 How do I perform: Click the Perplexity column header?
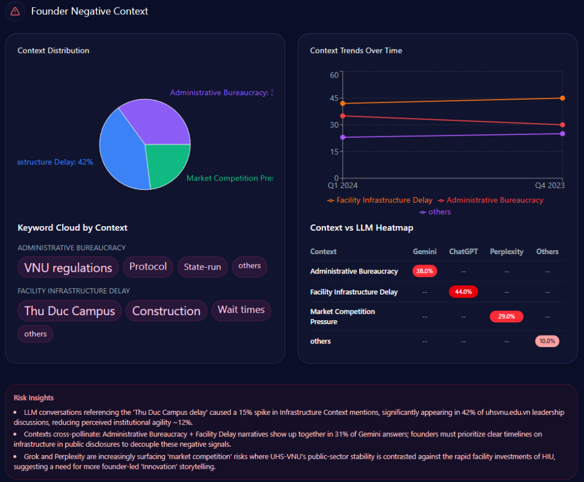[506, 251]
